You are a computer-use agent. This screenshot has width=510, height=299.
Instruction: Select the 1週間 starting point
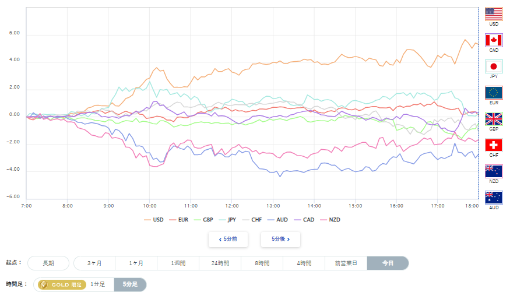click(178, 263)
